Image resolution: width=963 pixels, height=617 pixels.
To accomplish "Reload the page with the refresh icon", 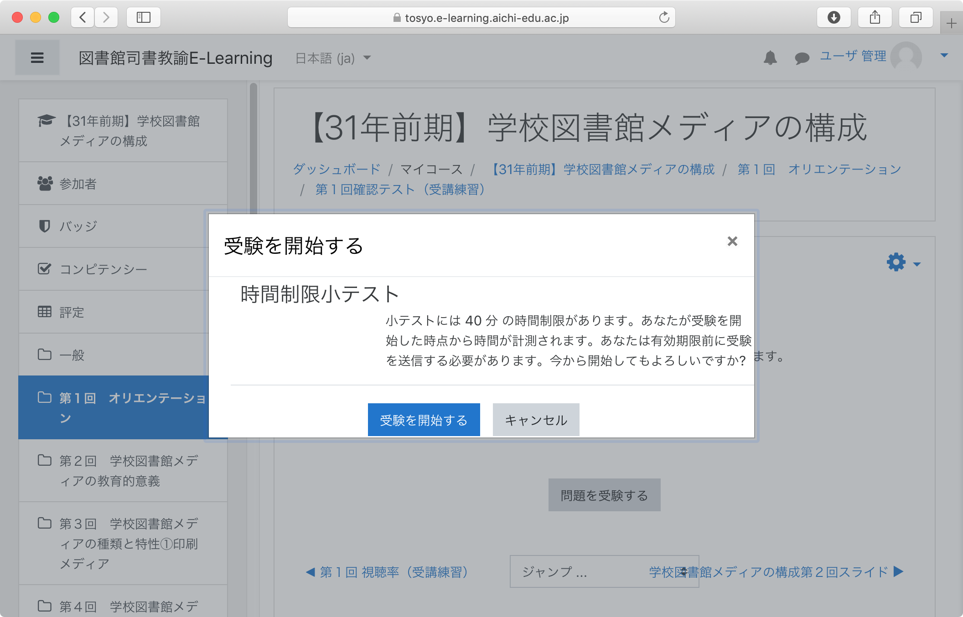I will [664, 18].
